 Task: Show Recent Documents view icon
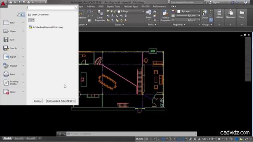coord(19,15)
